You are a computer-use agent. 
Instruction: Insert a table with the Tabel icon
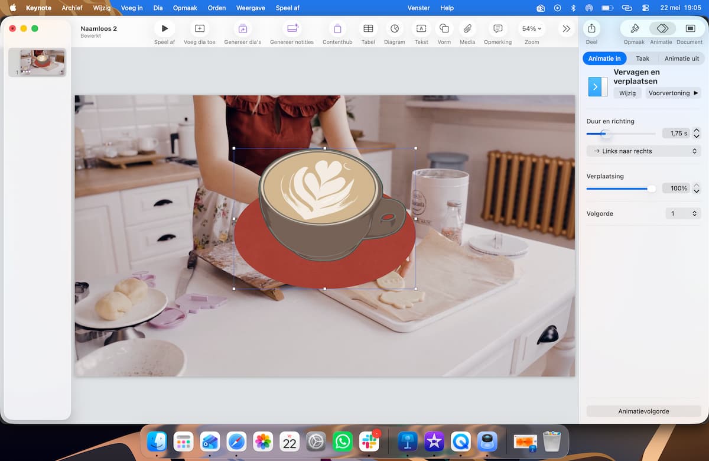368,29
